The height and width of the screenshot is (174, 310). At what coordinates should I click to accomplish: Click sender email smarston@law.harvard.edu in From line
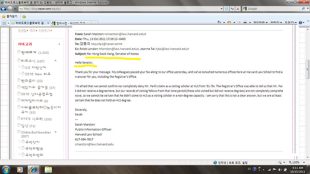pyautogui.click(x=125, y=34)
